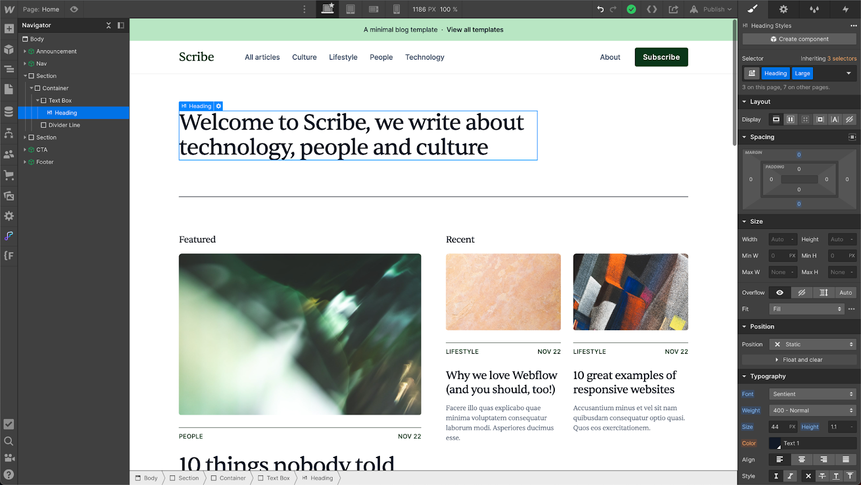
Task: Open the code export view
Action: 652,9
